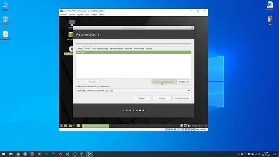Image resolution: width=279 pixels, height=157 pixels.
Task: Open Pomoć menu in VirtualBox
Action: (102, 14)
